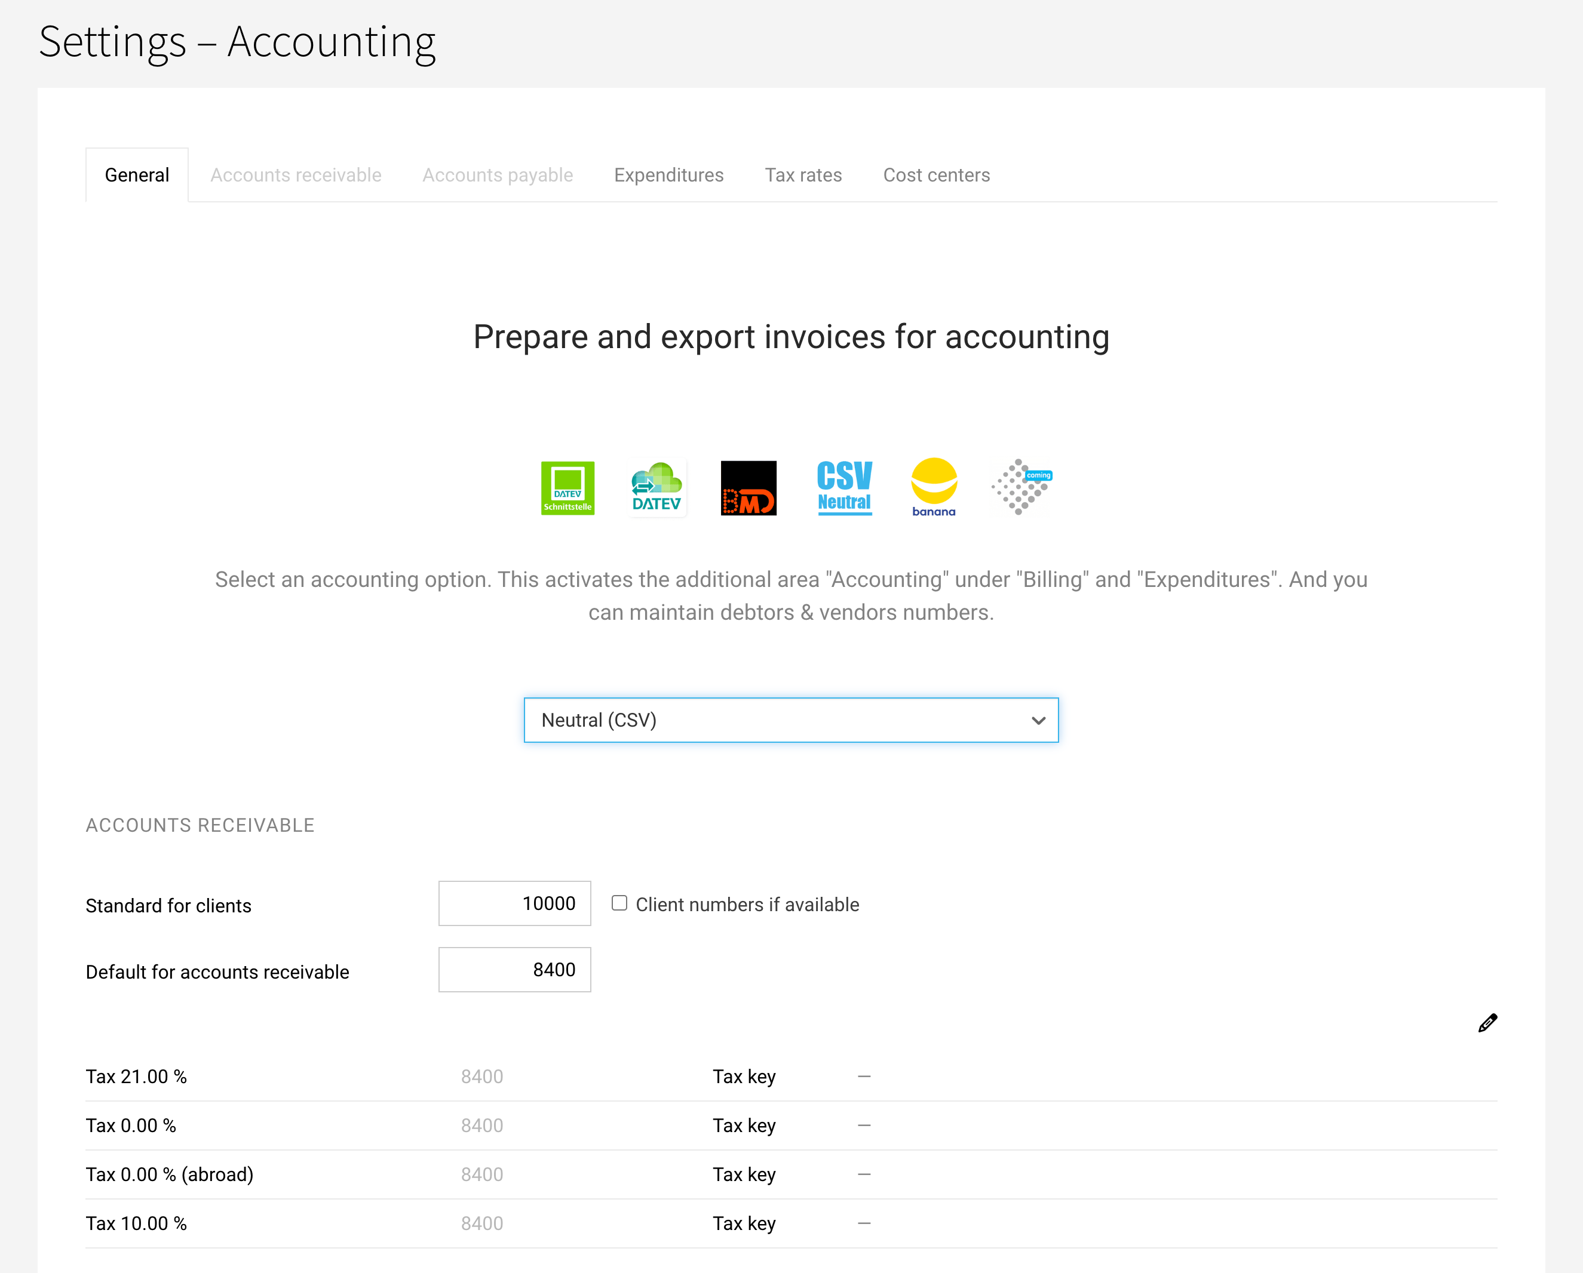The height and width of the screenshot is (1273, 1583).
Task: Open the Tax rates tab
Action: point(803,176)
